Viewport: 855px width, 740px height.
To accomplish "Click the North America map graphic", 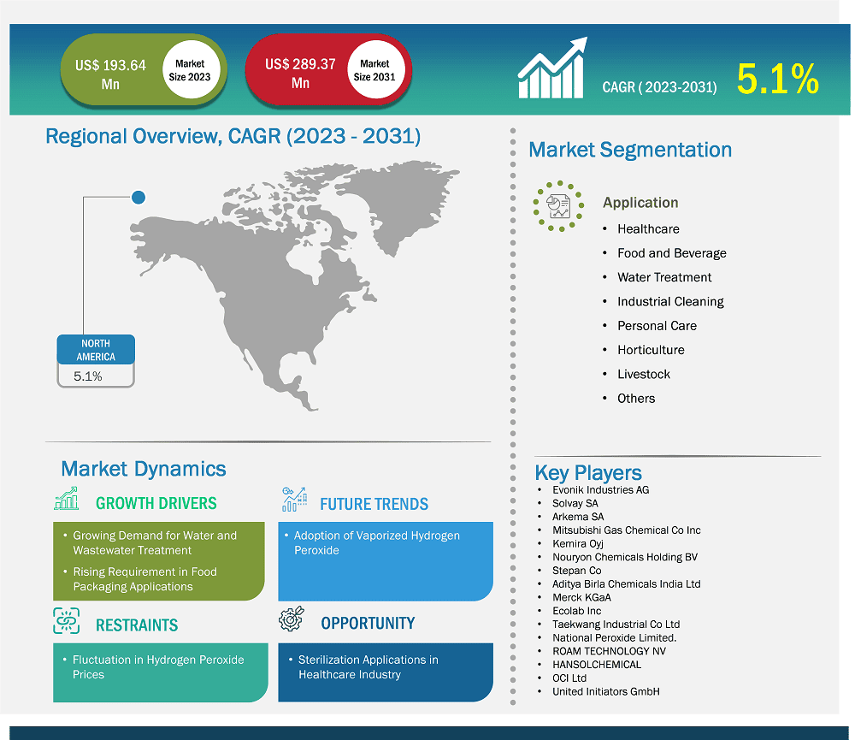I will pyautogui.click(x=282, y=282).
